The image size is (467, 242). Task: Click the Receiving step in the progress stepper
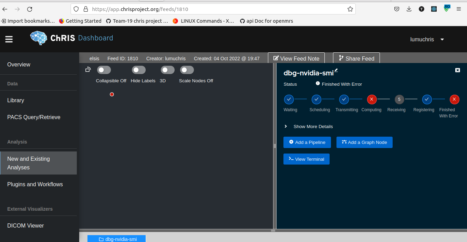click(399, 99)
